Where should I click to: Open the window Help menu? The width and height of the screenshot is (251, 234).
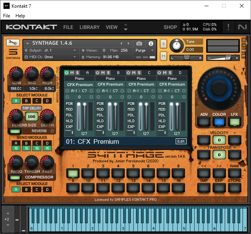click(x=20, y=16)
